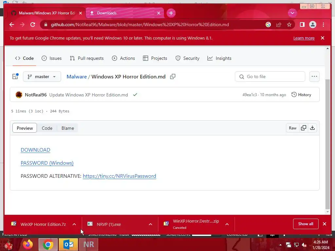
Task: Open the Insights tab
Action: coord(220,58)
